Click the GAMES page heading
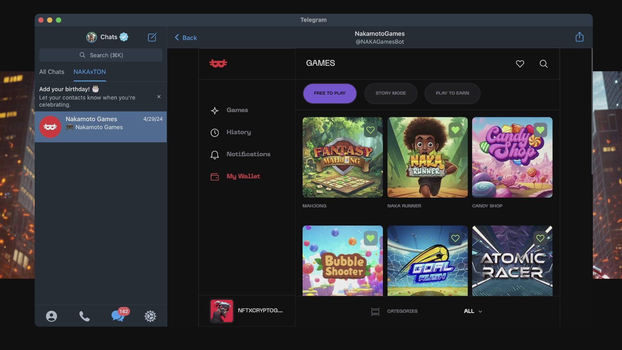 point(320,63)
